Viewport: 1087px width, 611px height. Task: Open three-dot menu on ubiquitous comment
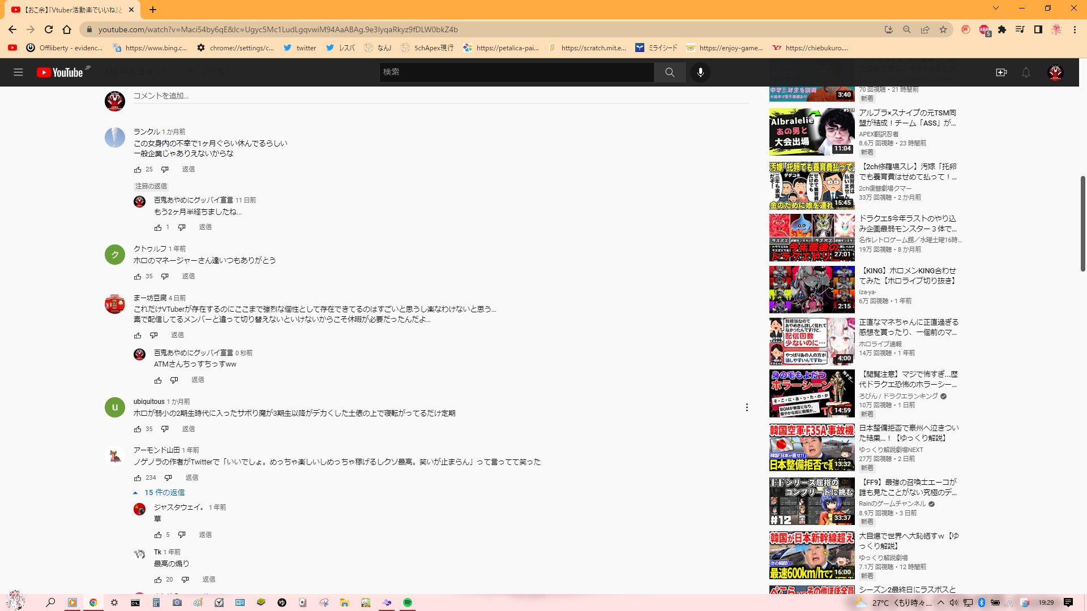click(747, 407)
